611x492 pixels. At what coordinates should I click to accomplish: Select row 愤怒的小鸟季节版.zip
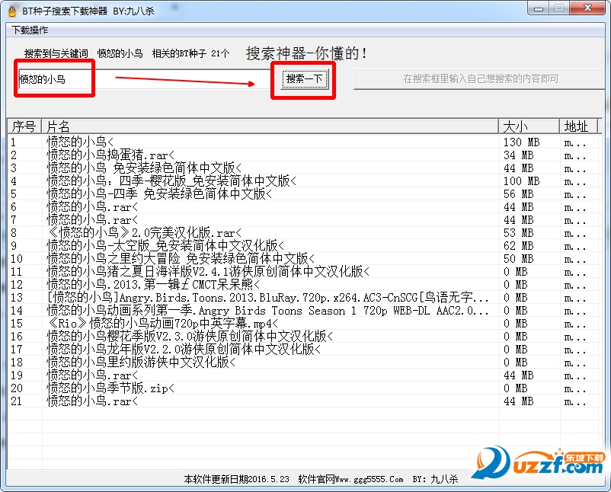click(302, 388)
